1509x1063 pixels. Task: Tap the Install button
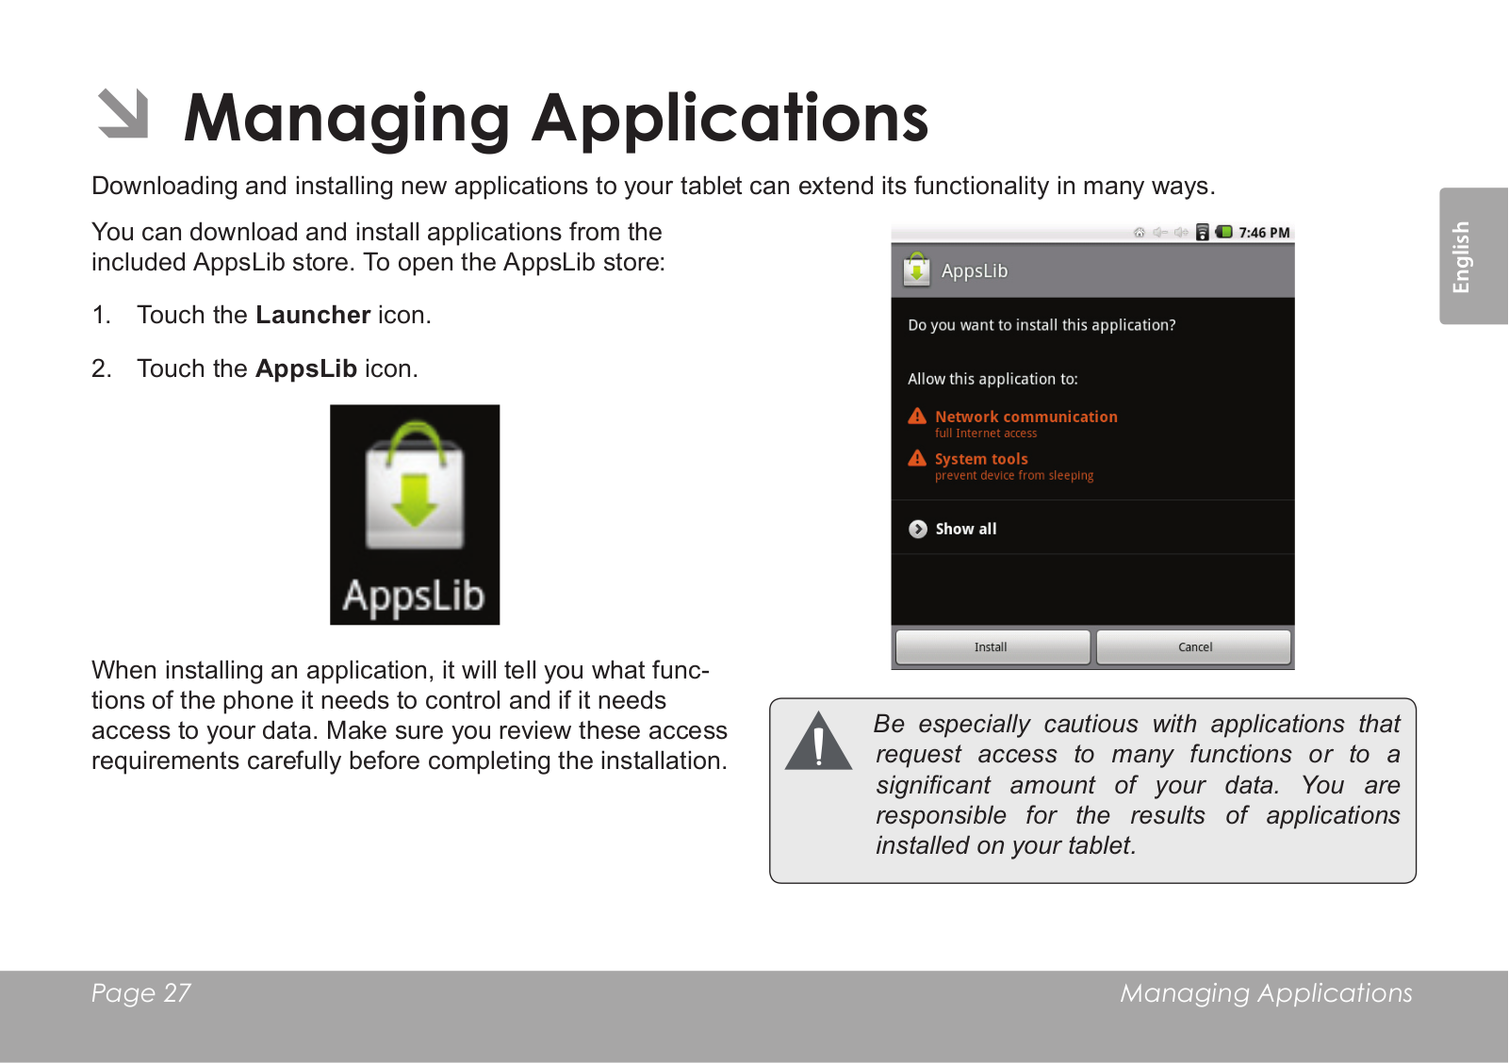tap(992, 647)
